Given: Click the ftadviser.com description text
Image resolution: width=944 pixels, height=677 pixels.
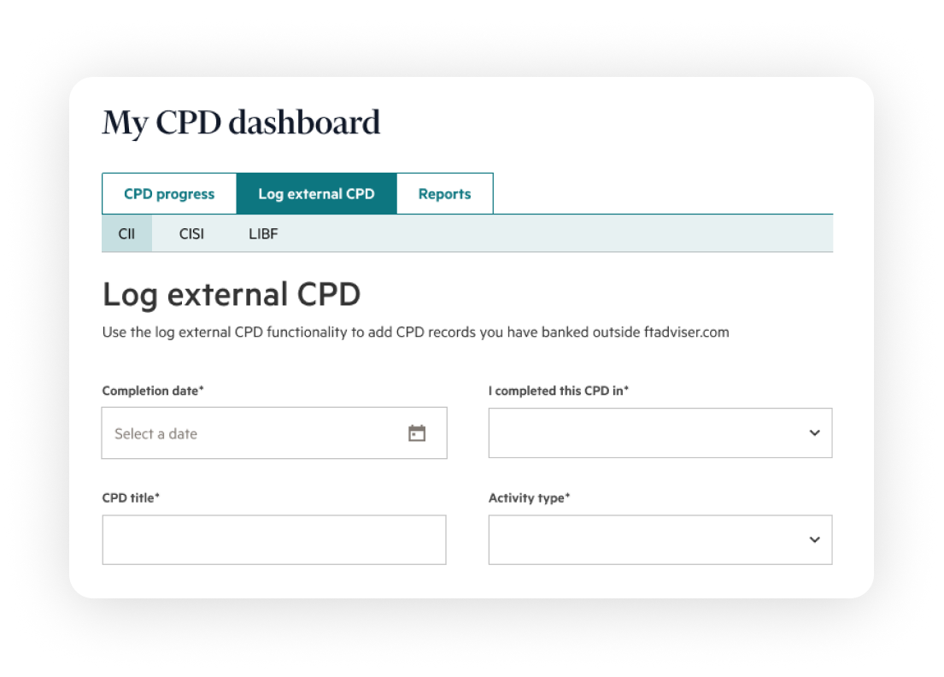Looking at the screenshot, I should pos(415,333).
